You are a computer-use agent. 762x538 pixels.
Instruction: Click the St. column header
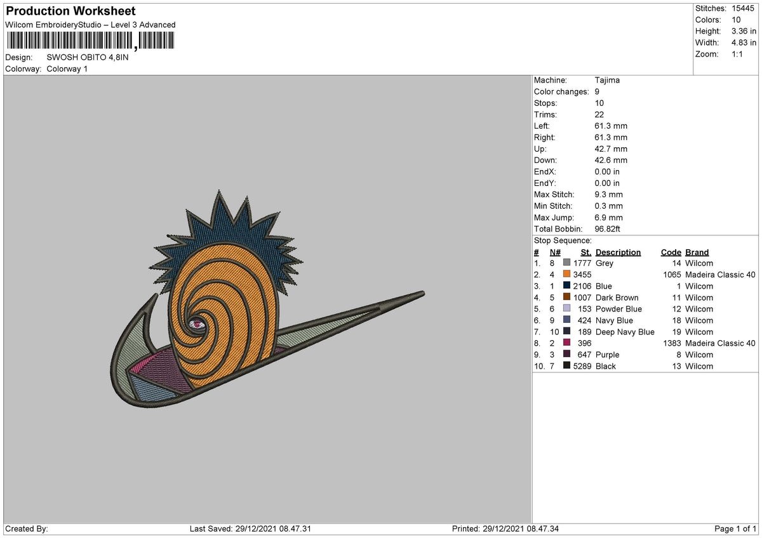pyautogui.click(x=586, y=252)
